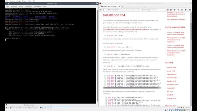The width and height of the screenshot is (197, 111).
Task: Open November 2015 archive
Action: coord(172,78)
